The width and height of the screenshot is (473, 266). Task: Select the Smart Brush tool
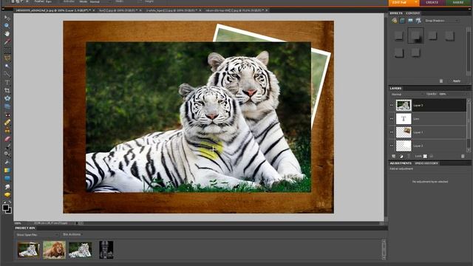point(7,154)
